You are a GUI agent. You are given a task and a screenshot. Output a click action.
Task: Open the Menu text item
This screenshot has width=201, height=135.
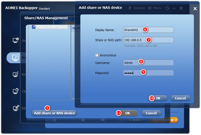tap(157, 8)
